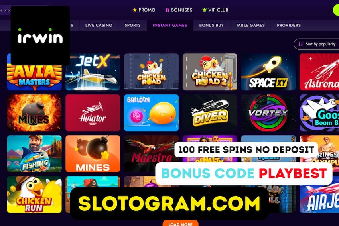Click the Load More button

click(x=181, y=223)
